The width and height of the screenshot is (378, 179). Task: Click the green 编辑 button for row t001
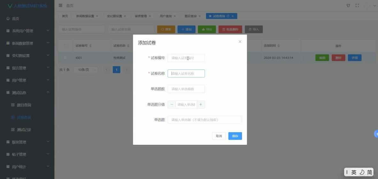322,58
